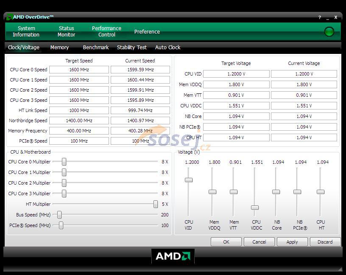
Task: Click PCIe Speed target 100 MHz field
Action: tap(79, 141)
